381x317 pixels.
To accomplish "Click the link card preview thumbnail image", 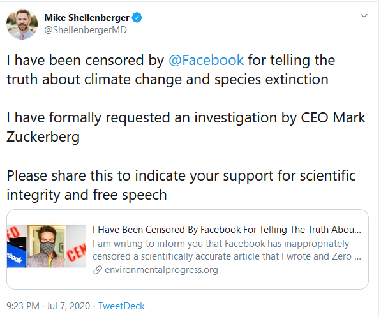I will pyautogui.click(x=46, y=246).
